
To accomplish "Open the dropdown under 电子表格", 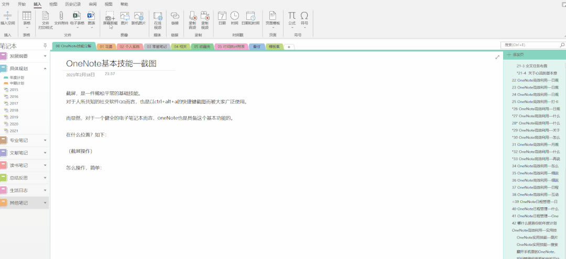I will (77, 27).
